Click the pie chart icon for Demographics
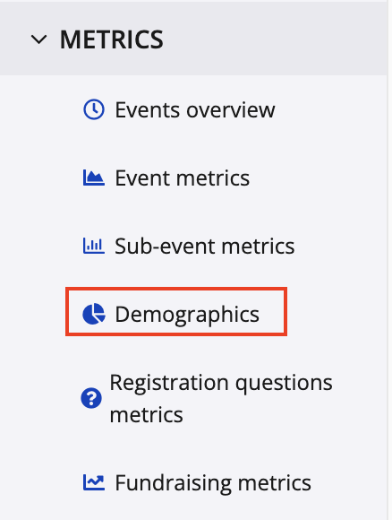This screenshot has height=520, width=392. 94,314
